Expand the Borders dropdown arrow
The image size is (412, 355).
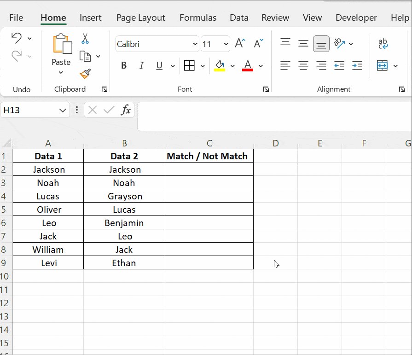[x=202, y=65]
